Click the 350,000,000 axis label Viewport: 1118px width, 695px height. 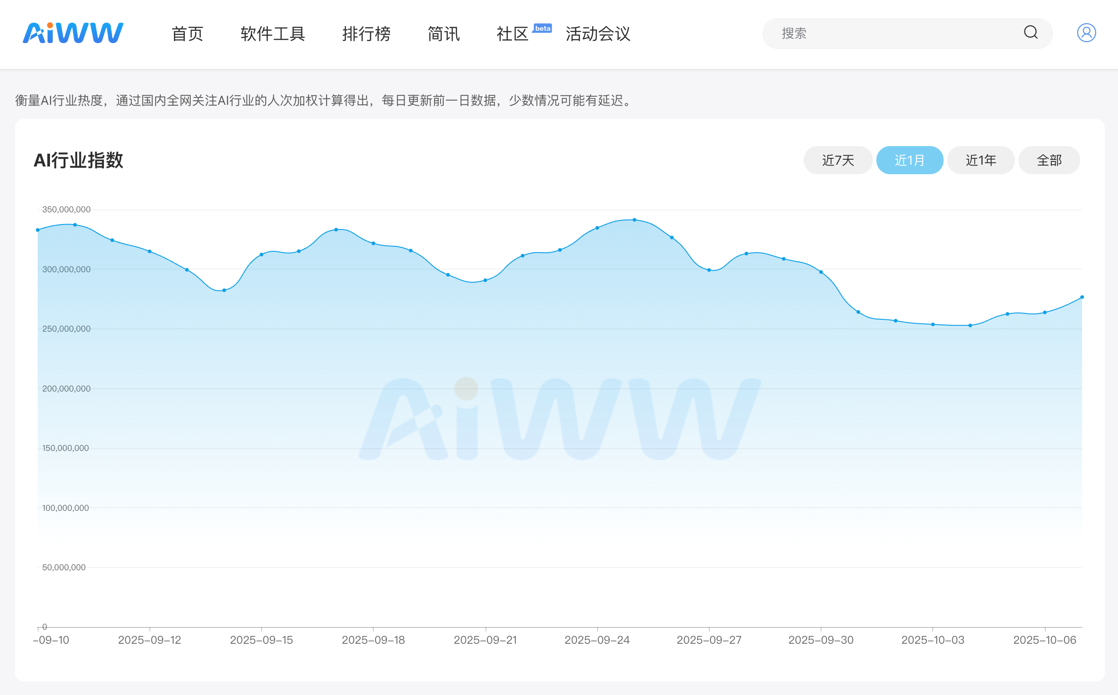tap(66, 210)
